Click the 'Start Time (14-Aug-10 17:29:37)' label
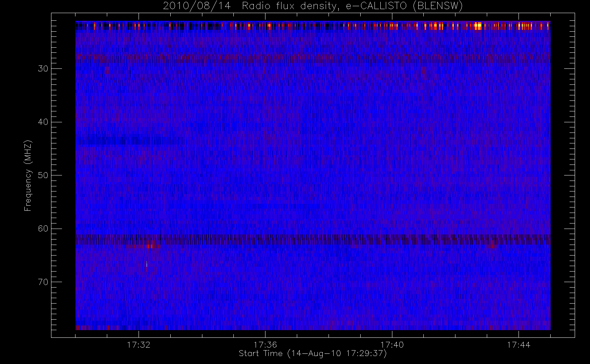Screen dimensions: 590x364 click(313, 353)
